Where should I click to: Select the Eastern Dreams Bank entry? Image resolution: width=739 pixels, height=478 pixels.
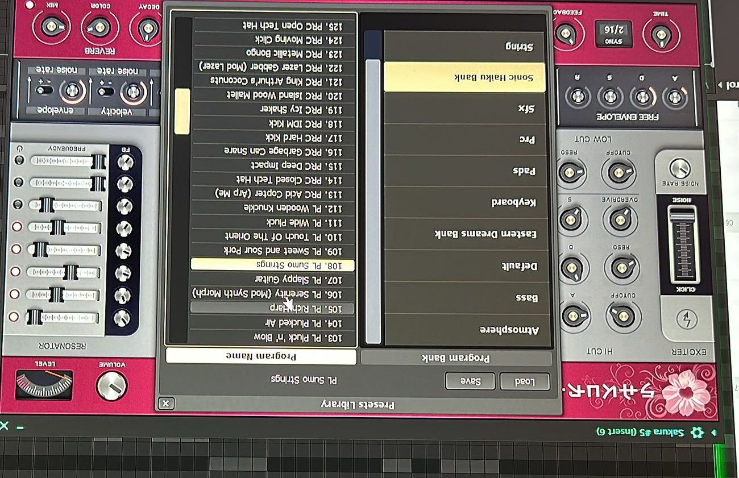(465, 234)
